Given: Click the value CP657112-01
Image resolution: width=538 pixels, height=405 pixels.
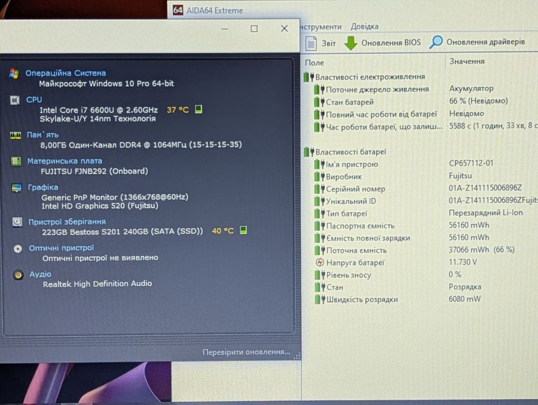Looking at the screenshot, I should point(471,163).
